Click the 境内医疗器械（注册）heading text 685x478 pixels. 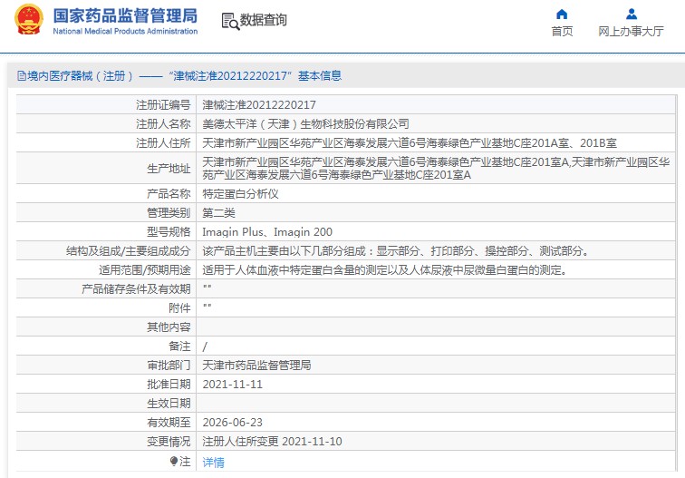point(80,76)
